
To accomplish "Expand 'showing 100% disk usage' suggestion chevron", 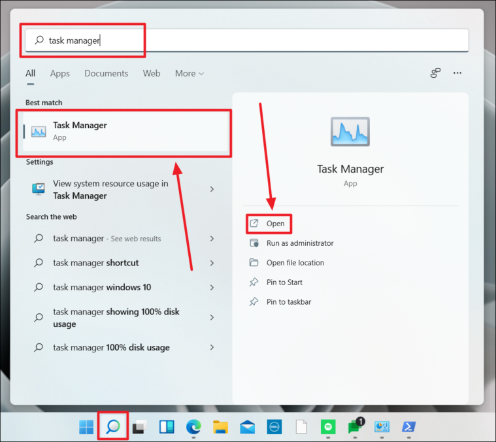I will coord(212,317).
